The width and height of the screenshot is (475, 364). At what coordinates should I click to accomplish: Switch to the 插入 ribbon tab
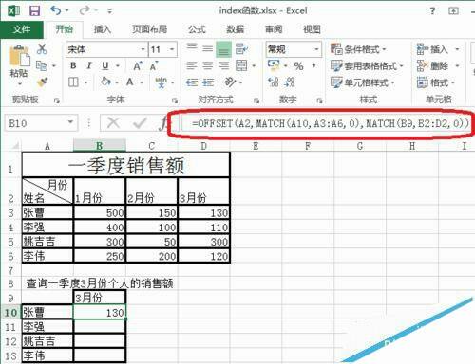pyautogui.click(x=103, y=29)
